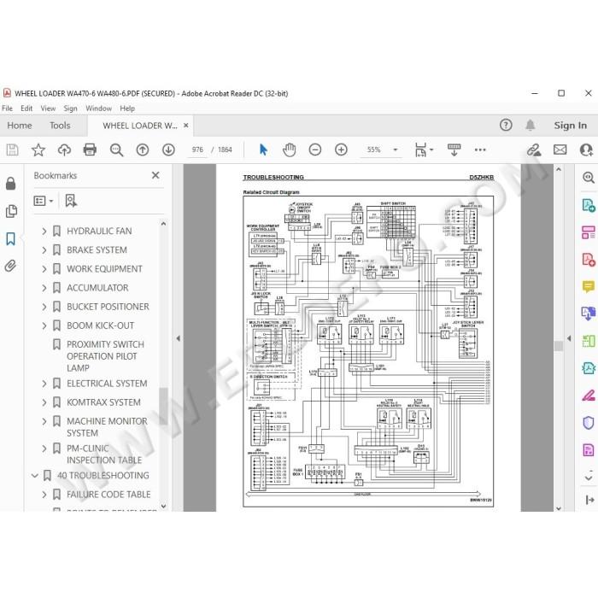Collapse the 40 TROUBLESHOOTING bookmark
The height and width of the screenshot is (598, 598).
35,476
